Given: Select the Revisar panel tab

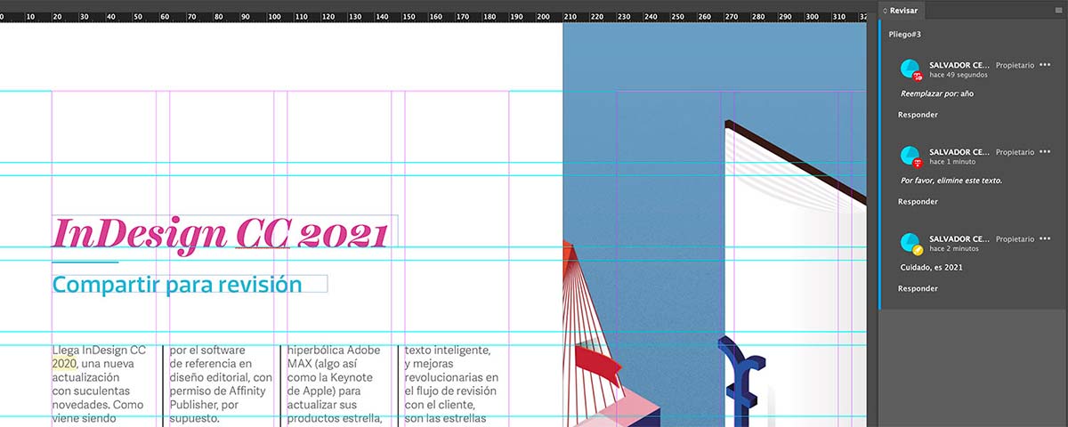Looking at the screenshot, I should 902,10.
